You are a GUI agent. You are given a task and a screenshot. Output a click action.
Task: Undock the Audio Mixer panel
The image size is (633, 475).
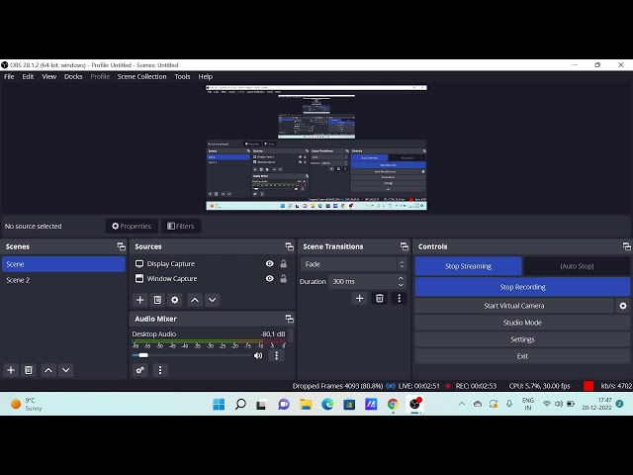[x=290, y=319]
